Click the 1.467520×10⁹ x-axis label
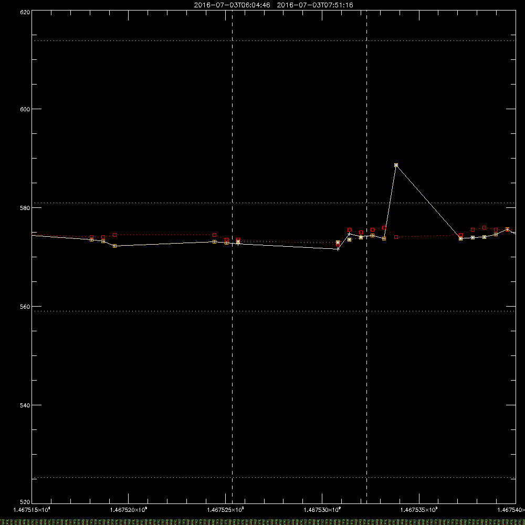The width and height of the screenshot is (525, 525). pos(129,510)
